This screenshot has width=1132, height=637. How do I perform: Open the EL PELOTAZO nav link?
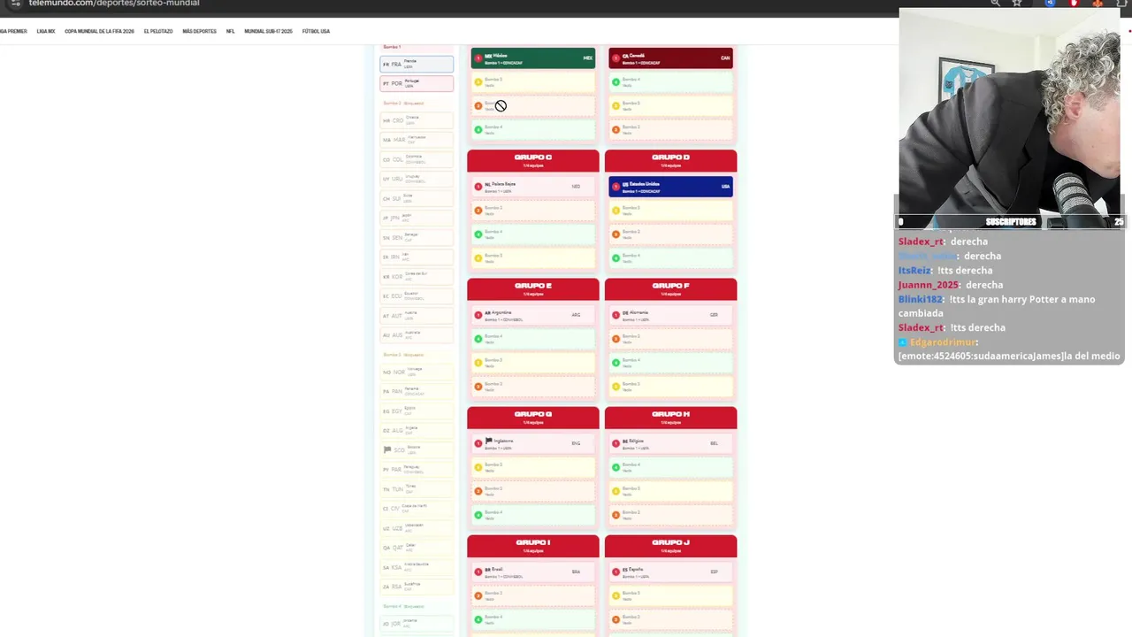pos(158,31)
